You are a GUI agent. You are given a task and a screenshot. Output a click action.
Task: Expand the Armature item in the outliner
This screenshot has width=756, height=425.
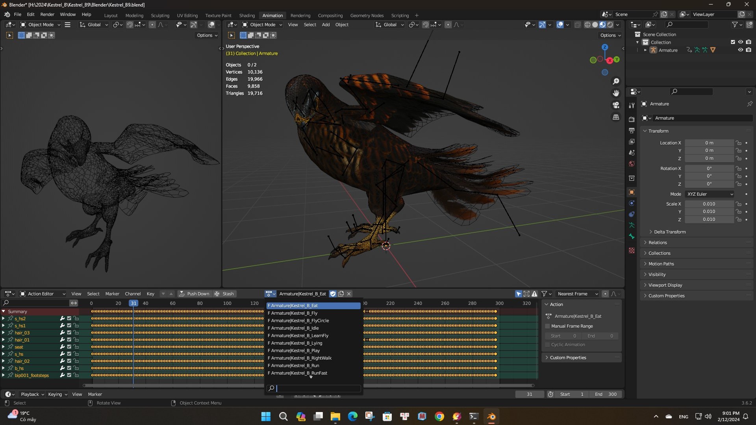pos(645,50)
